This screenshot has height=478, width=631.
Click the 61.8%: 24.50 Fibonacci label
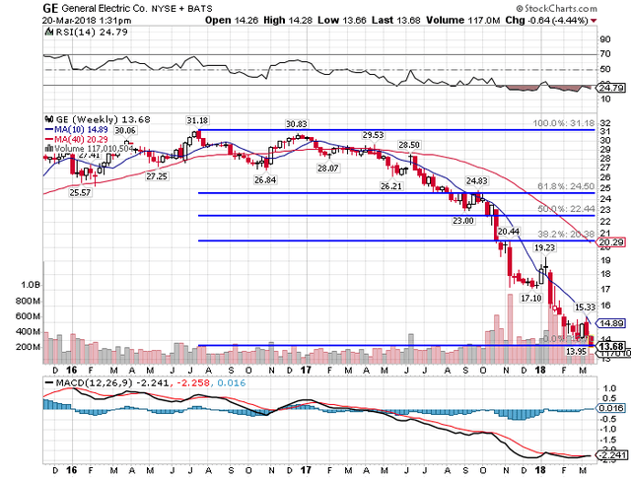pos(566,186)
